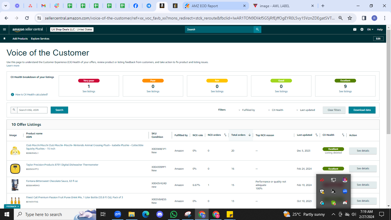Sort the table by Last updated
391x220 pixels.
click(316, 135)
